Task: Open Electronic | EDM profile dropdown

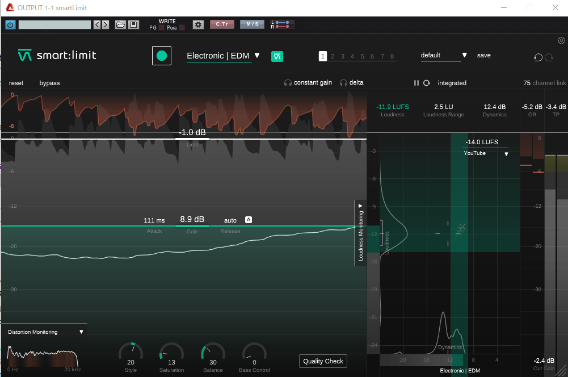Action: click(223, 56)
